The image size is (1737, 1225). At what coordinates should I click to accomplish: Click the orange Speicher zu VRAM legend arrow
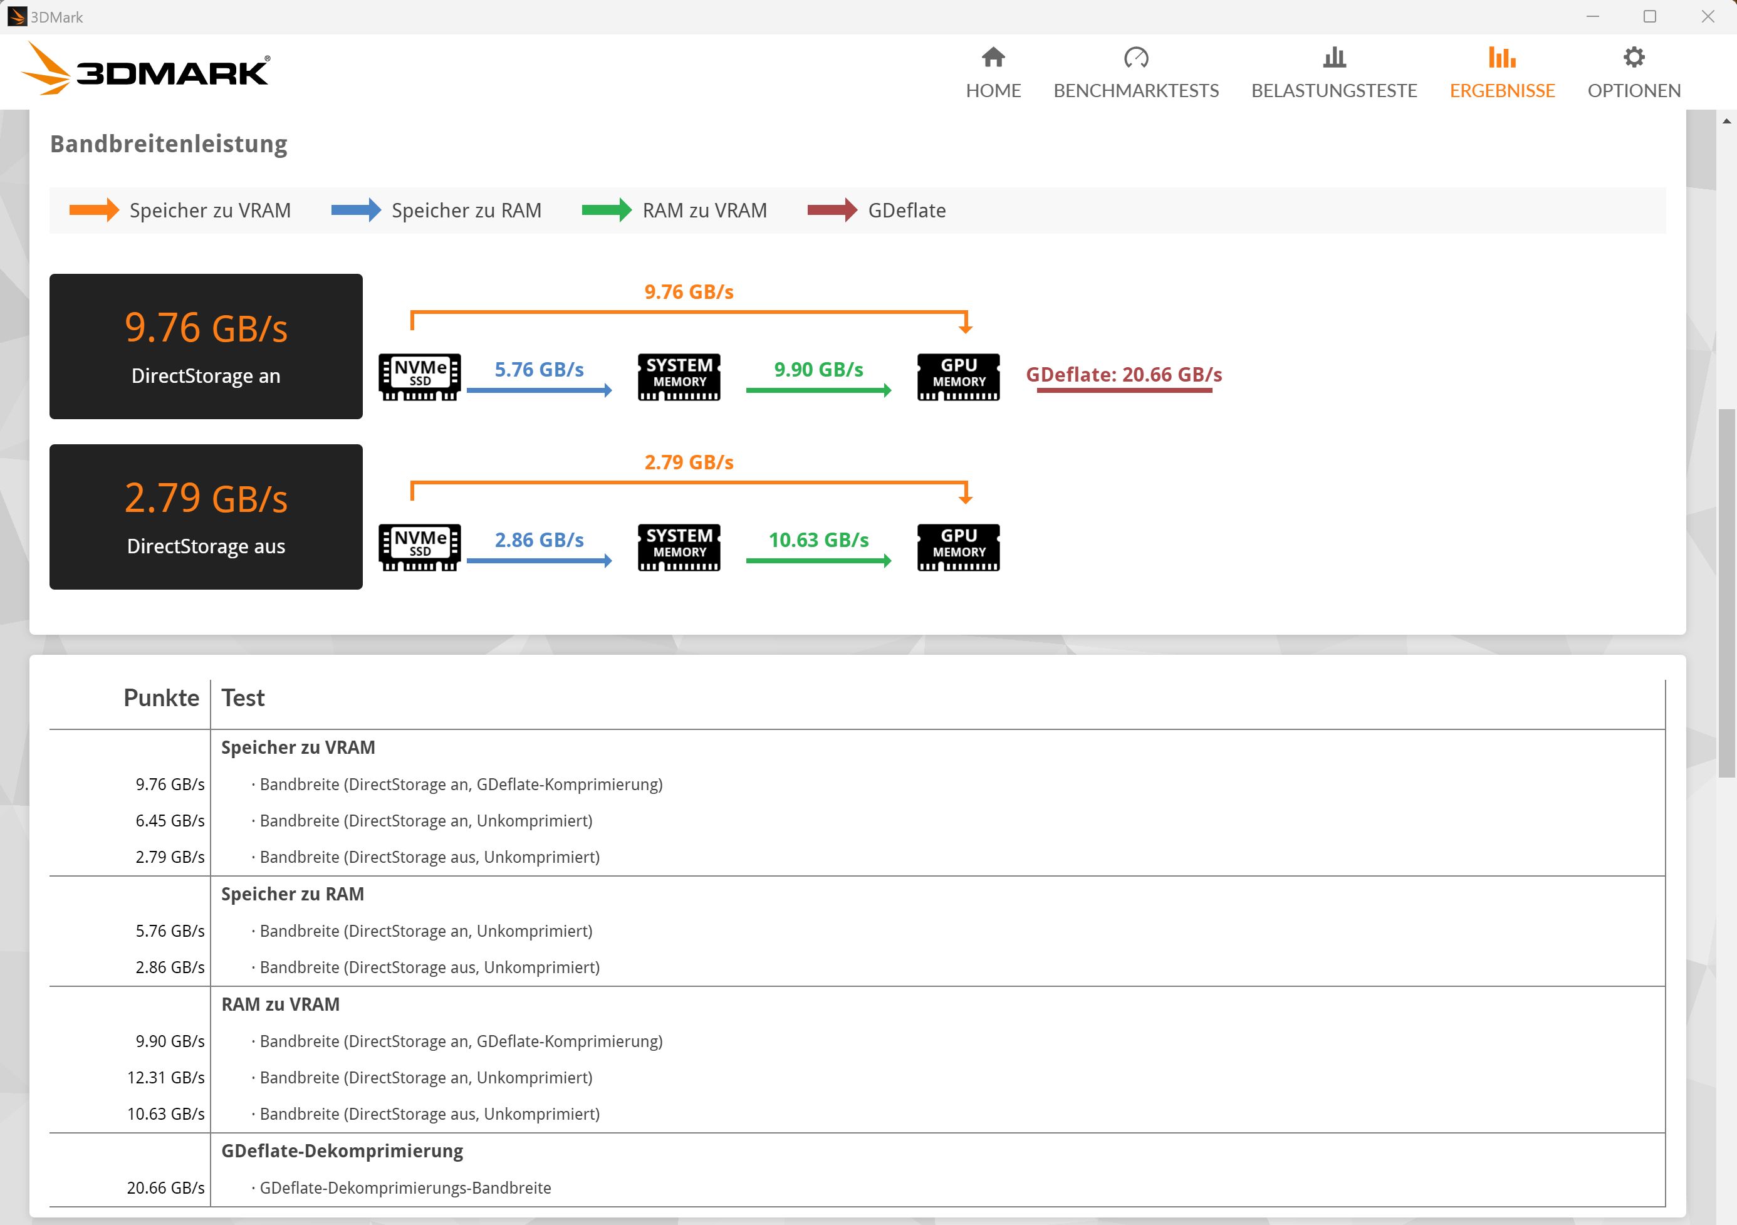94,209
